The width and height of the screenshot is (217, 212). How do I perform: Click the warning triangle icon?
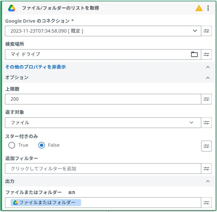point(199,8)
